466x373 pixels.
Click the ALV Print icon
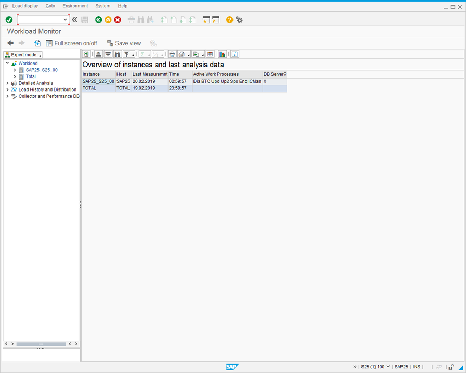172,54
